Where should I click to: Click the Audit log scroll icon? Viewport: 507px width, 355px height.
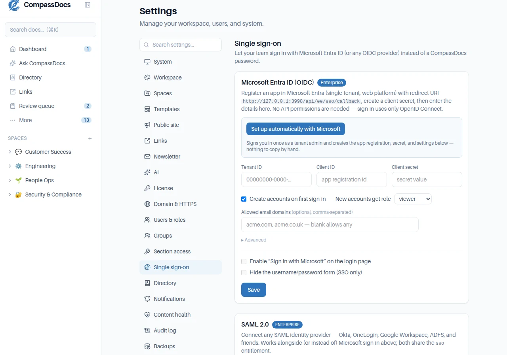point(147,330)
